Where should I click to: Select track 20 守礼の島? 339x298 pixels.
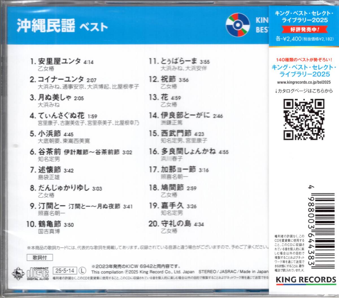pyautogui.click(x=177, y=224)
